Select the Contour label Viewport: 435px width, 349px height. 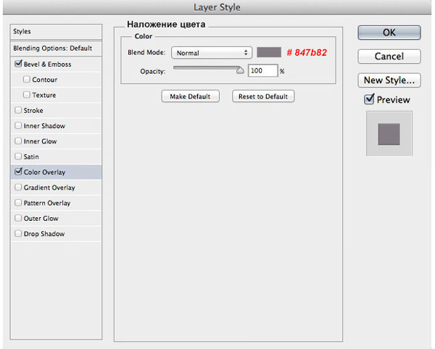(x=45, y=80)
